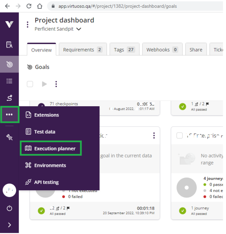The width and height of the screenshot is (226, 234).
Task: Open Environments from the flyout menu
Action: tap(46, 165)
